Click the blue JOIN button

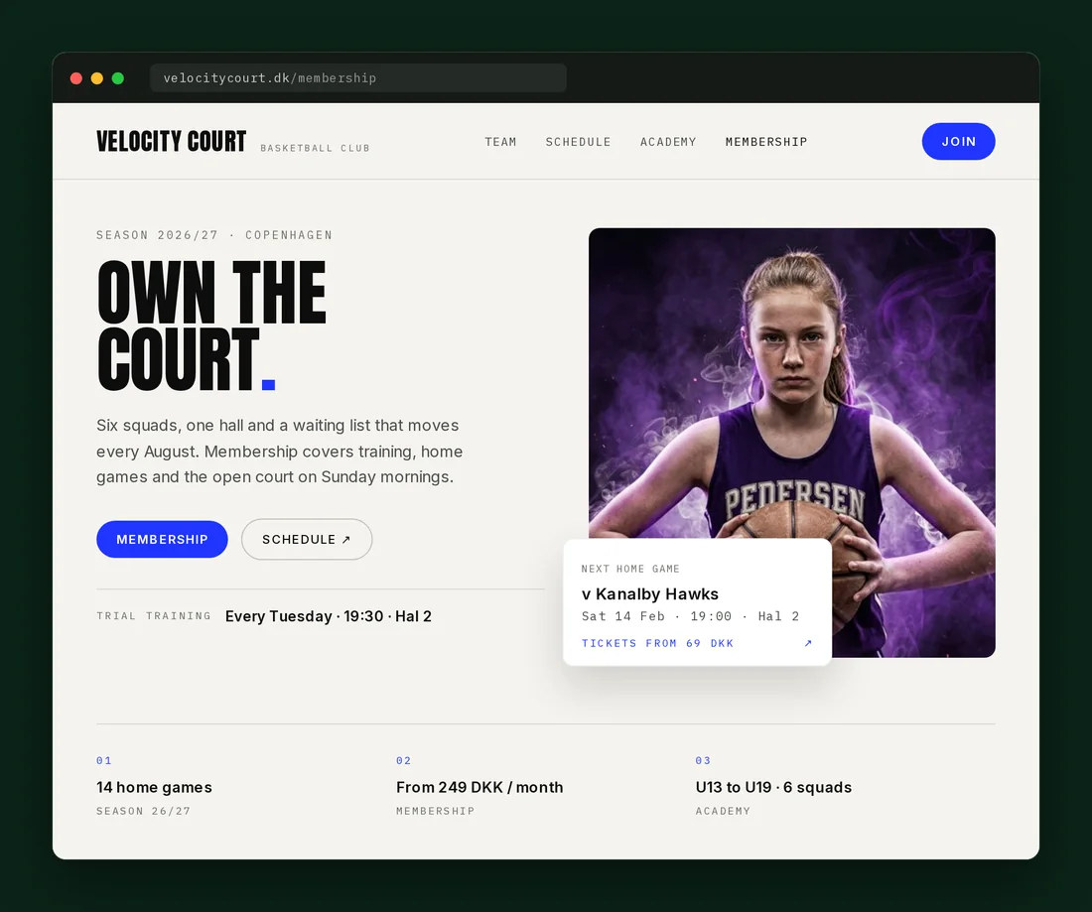click(x=958, y=141)
